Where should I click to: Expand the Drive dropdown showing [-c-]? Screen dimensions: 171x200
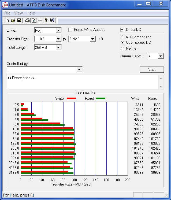[x=58, y=30]
